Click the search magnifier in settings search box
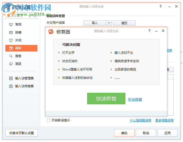This screenshot has width=183, height=142. pyautogui.click(x=34, y=16)
